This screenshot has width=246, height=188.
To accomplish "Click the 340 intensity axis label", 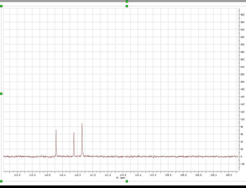I will [242, 30].
